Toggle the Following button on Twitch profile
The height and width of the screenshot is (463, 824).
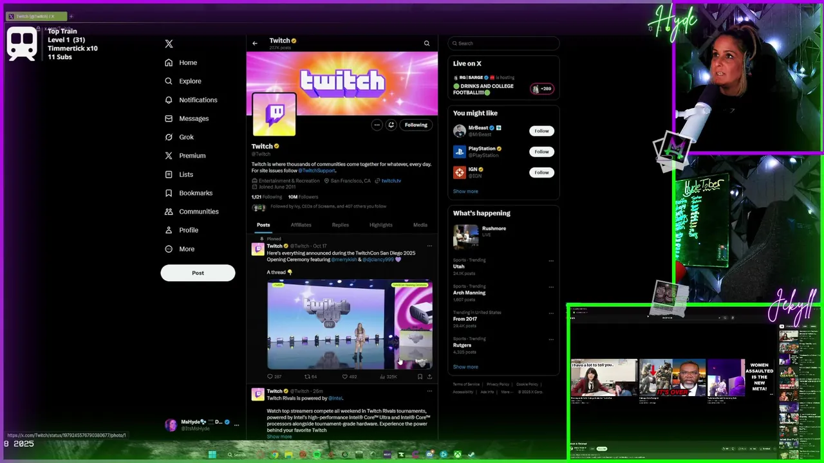(x=416, y=125)
